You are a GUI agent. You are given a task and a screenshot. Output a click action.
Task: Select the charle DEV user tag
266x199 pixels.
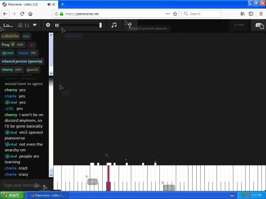coord(27,53)
